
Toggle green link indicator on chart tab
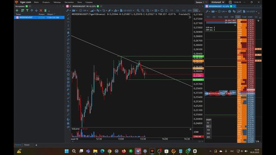pos(98,6)
